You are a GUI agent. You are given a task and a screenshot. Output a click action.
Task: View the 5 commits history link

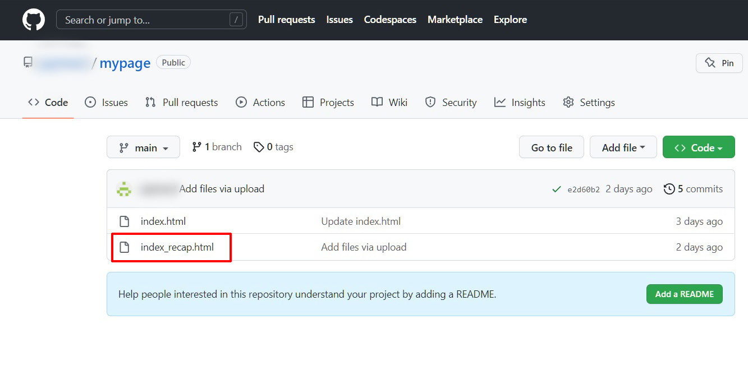point(693,189)
